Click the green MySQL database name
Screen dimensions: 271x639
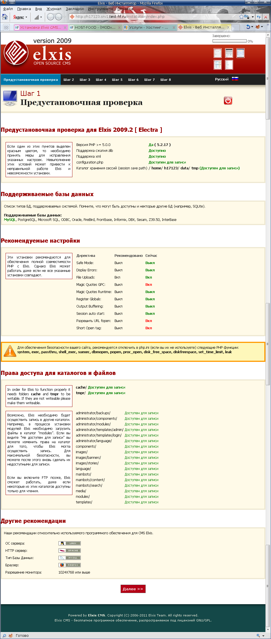pos(10,219)
